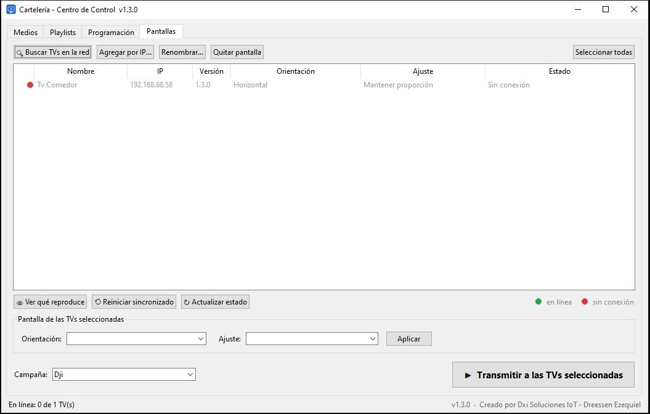Refresh with Actualizar estado button

pos(215,302)
